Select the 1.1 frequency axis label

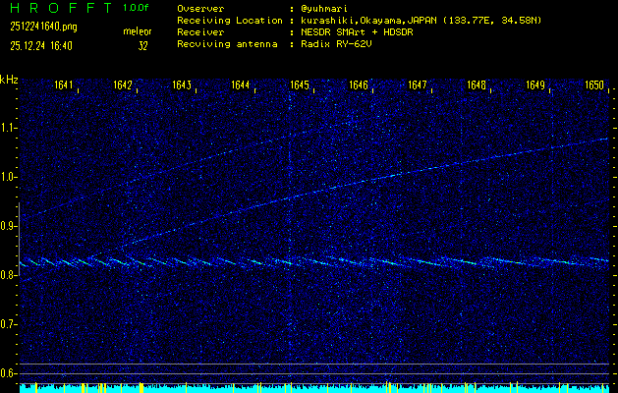point(9,128)
